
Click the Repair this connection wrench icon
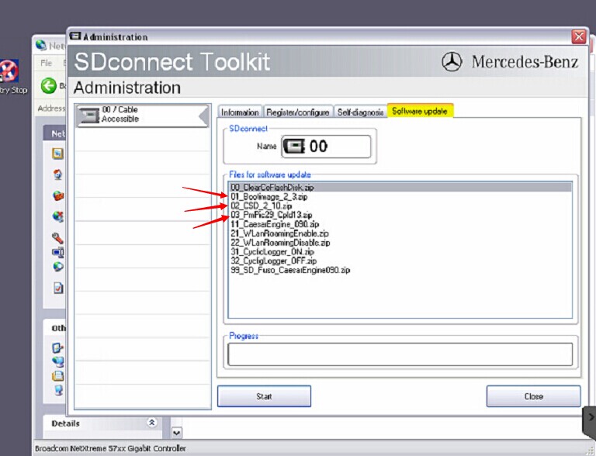[x=57, y=238]
